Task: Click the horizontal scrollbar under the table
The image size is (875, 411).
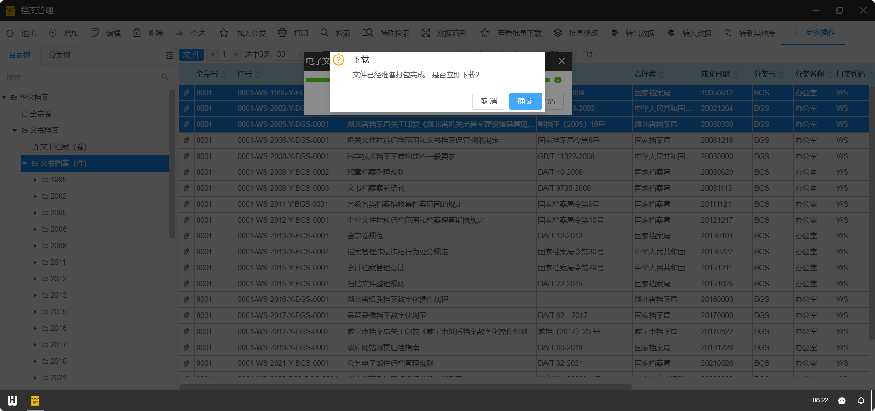Action: 405,387
